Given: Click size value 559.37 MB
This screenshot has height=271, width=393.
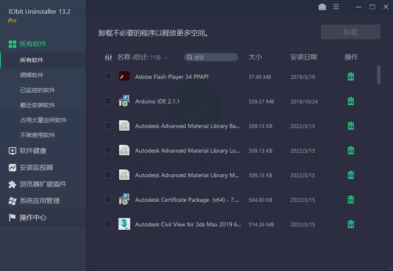Looking at the screenshot, I should [261, 102].
